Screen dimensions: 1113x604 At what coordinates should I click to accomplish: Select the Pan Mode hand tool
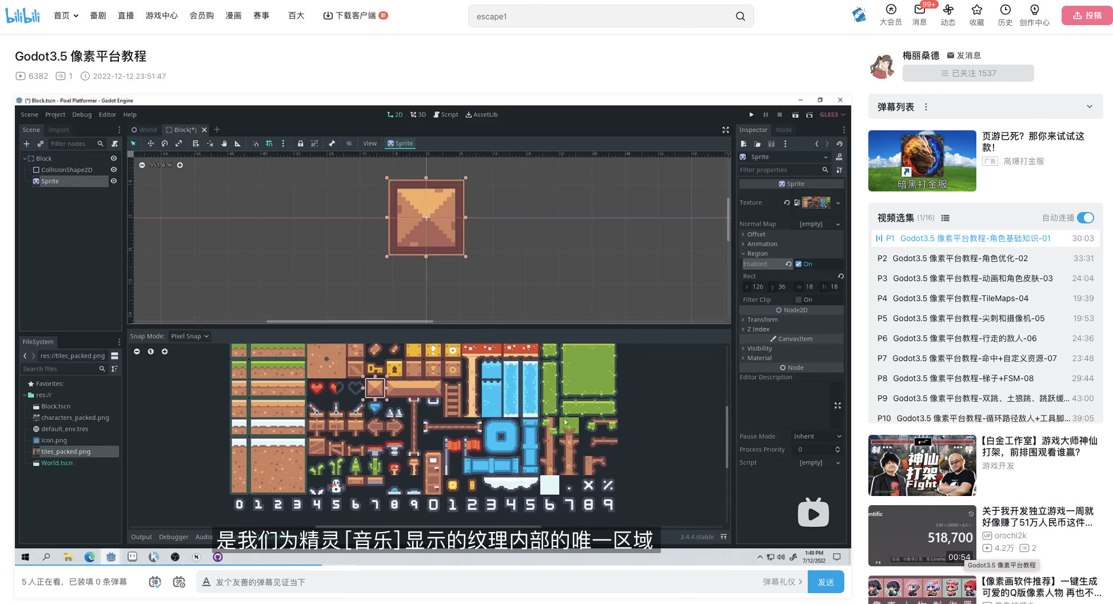[224, 143]
